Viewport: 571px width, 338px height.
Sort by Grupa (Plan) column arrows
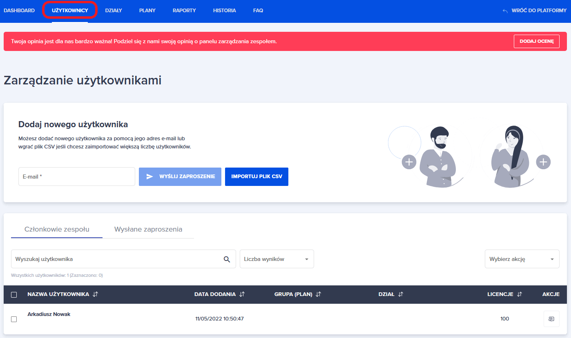[x=319, y=294]
